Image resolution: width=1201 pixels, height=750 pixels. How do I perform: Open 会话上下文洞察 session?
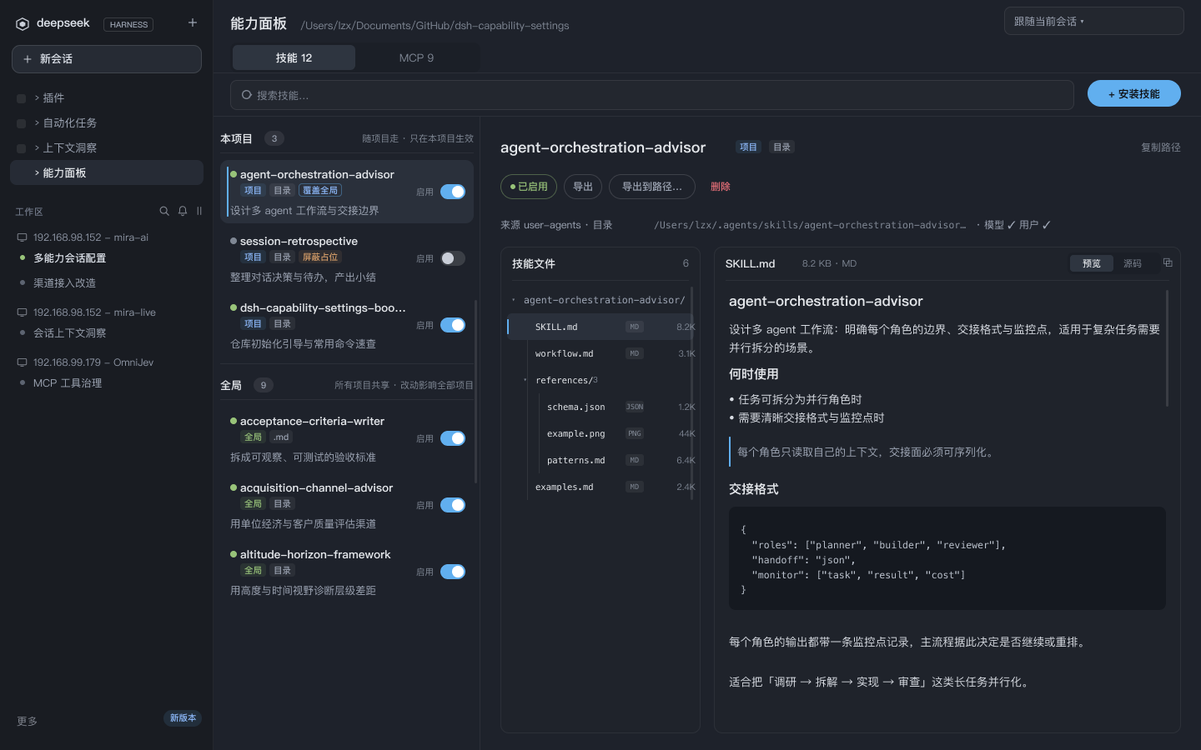(69, 332)
